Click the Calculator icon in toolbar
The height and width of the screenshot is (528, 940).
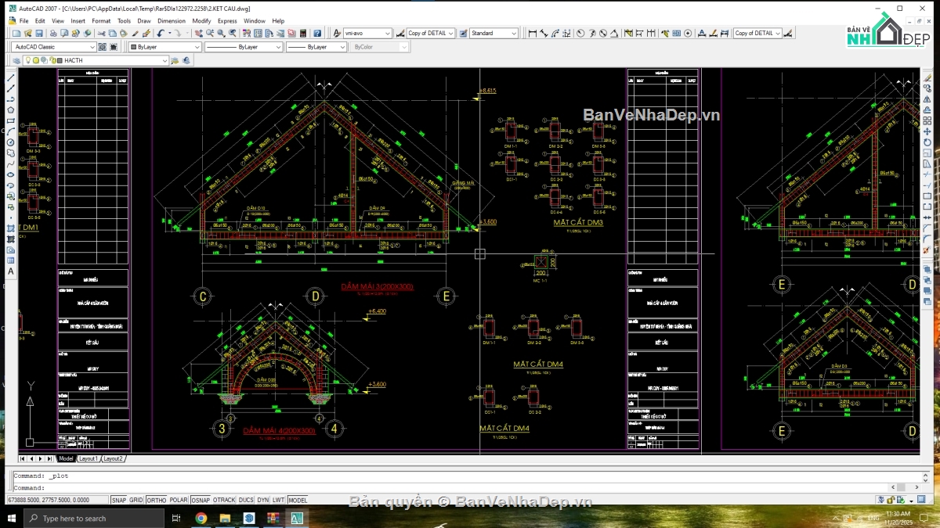[303, 34]
